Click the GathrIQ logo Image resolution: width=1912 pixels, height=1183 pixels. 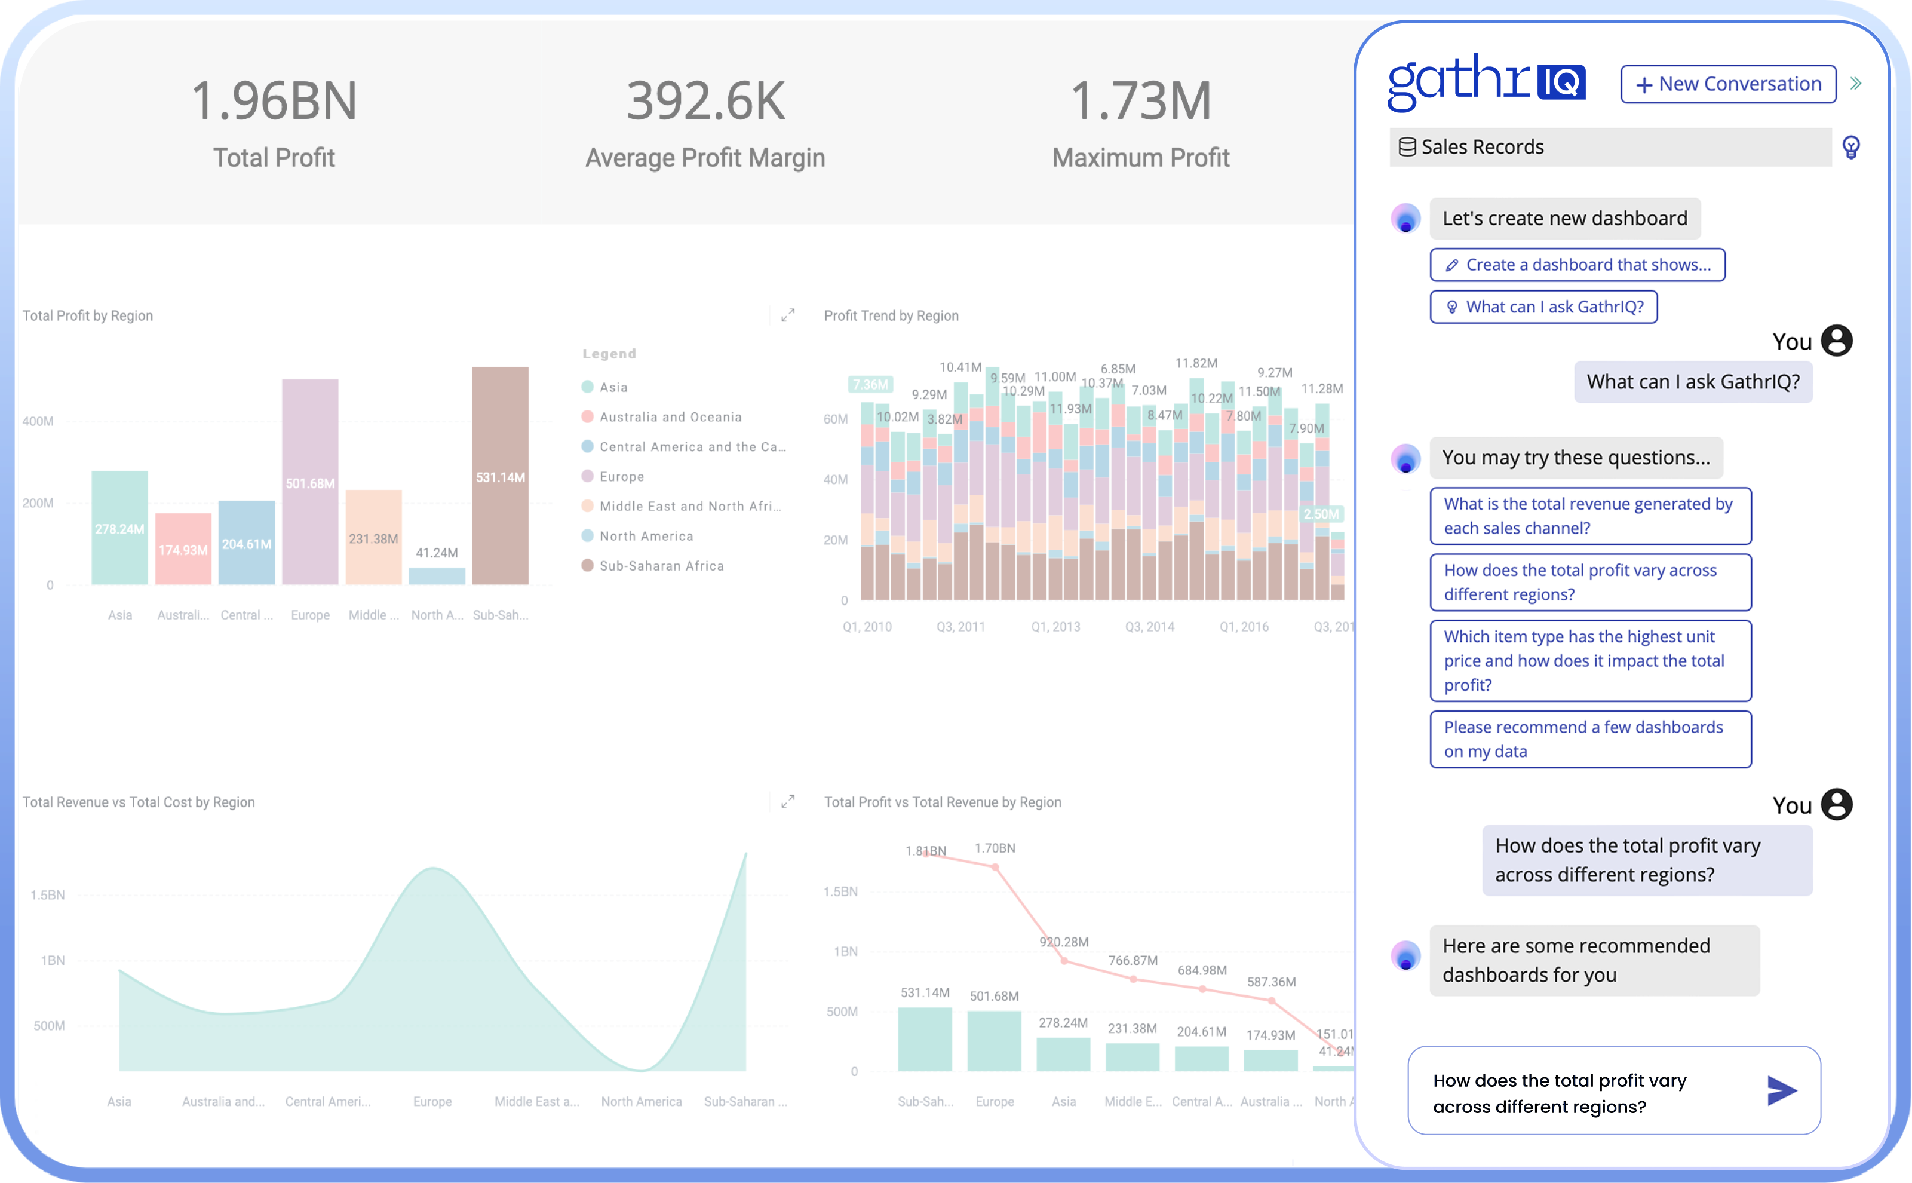point(1486,82)
